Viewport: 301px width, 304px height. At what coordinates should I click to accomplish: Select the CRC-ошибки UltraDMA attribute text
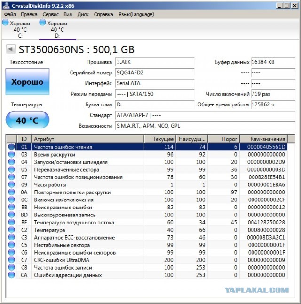point(62,260)
